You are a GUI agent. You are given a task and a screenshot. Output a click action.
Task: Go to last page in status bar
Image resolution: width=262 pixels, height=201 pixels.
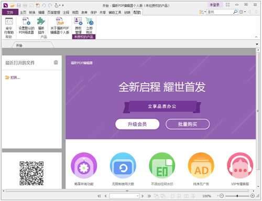coord(149,196)
